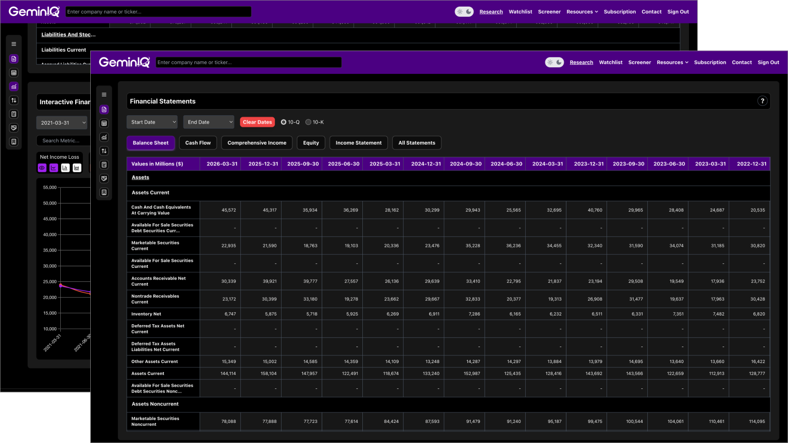Viewport: 788px width, 443px height.
Task: Click Liabilities And Stoc... heading in back window
Action: [68, 34]
